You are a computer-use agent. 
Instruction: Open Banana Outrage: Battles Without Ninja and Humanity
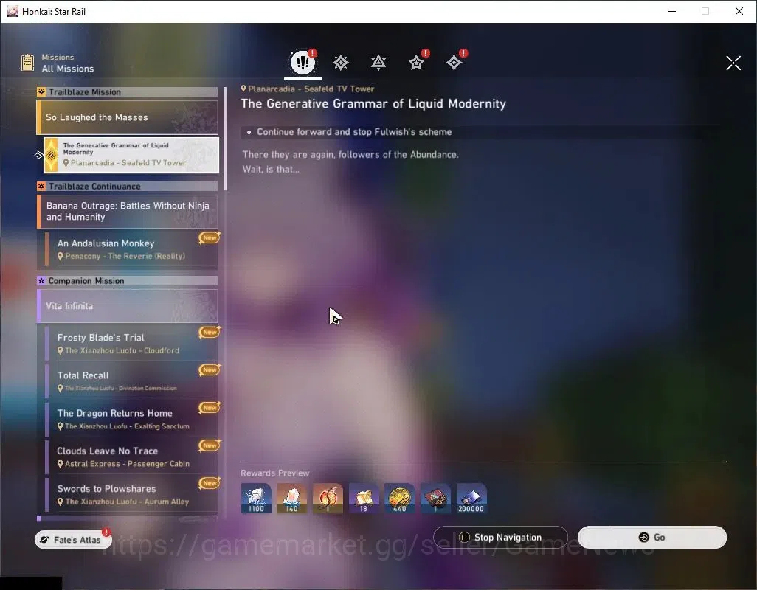click(128, 212)
